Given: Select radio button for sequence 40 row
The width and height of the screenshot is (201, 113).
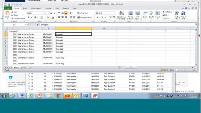Looking at the screenshot, I should [x=29, y=79].
